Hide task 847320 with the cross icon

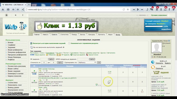pyautogui.click(x=47, y=80)
